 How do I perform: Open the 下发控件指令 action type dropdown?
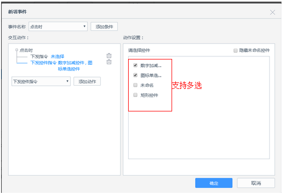coord(41,81)
